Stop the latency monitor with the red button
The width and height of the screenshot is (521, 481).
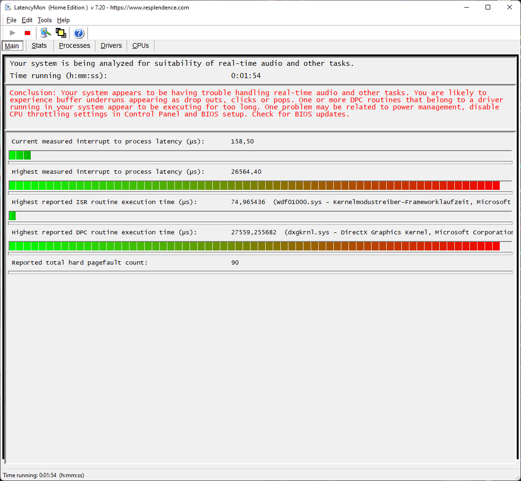coord(27,33)
